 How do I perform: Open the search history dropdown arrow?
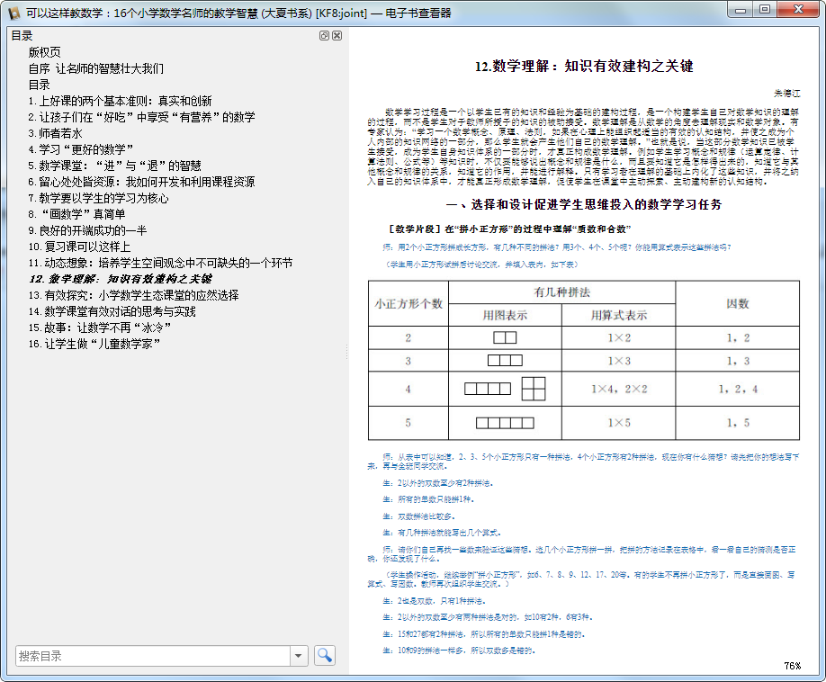click(x=299, y=656)
